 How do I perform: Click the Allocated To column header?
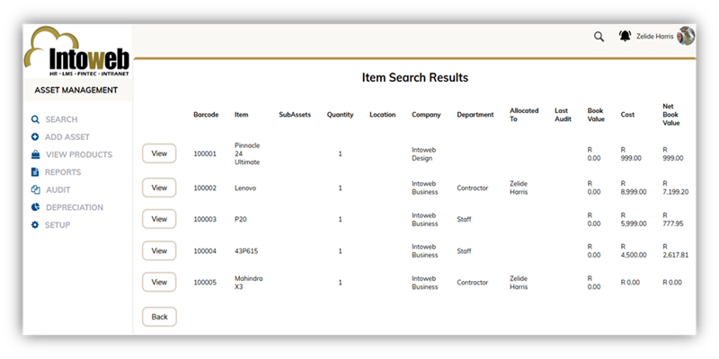coord(524,115)
